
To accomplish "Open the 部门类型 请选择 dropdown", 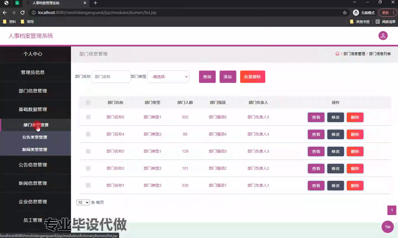I will click(169, 77).
